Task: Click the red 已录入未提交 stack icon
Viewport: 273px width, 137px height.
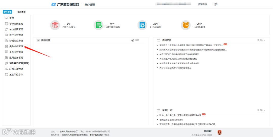Action: coord(55,25)
